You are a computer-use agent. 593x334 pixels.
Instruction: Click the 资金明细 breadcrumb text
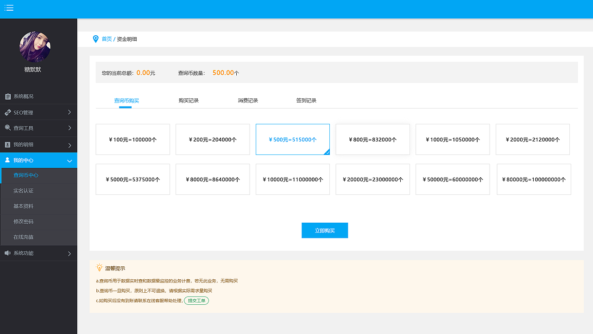click(127, 39)
